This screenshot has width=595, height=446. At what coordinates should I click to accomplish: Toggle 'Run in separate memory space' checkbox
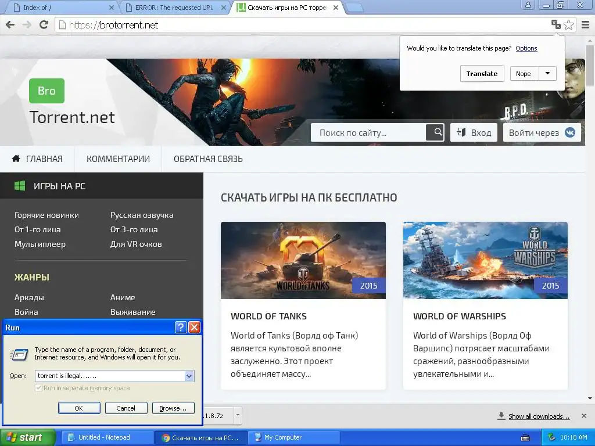[38, 388]
